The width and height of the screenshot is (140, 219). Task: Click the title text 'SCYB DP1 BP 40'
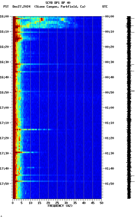coord(58,3)
